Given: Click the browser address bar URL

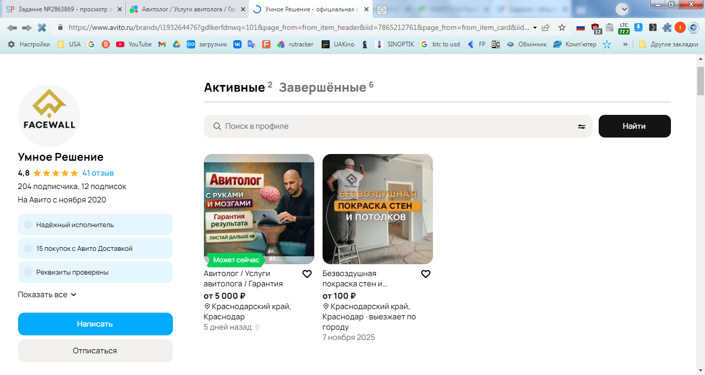Looking at the screenshot, I should tap(298, 27).
